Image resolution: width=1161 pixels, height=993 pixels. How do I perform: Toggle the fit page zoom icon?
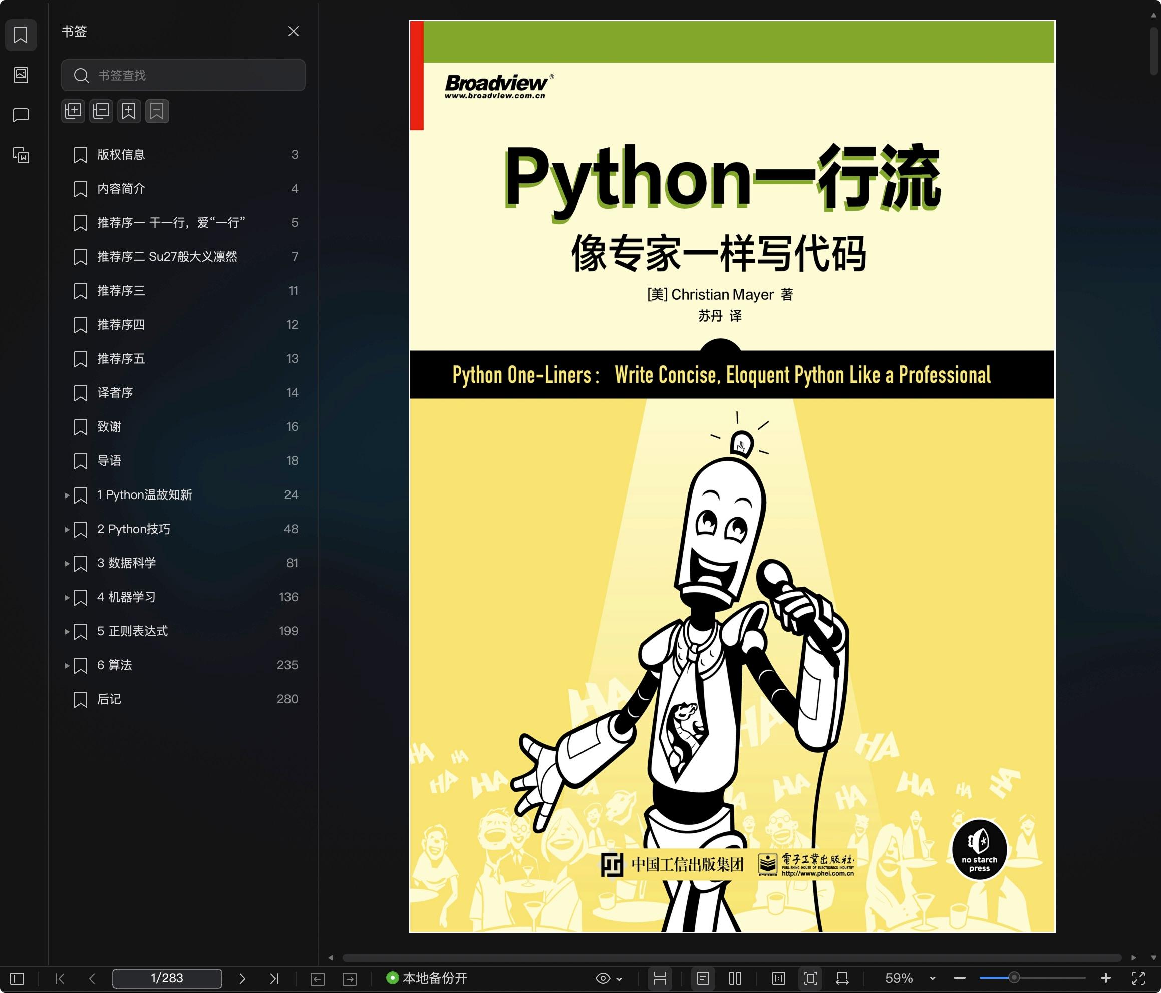click(x=811, y=978)
